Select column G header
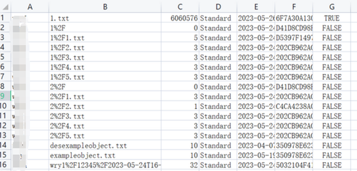The image size is (357, 171). click(x=332, y=7)
